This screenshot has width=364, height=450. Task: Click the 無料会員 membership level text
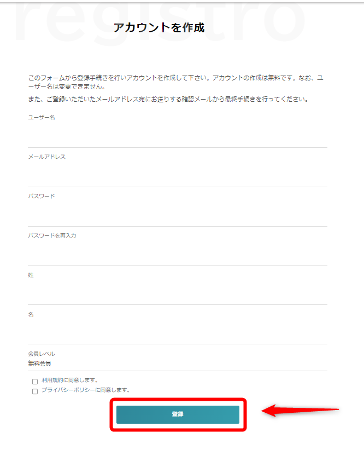coord(39,364)
